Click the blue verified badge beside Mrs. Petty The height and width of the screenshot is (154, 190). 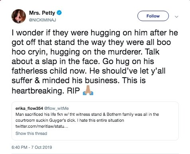coord(59,13)
